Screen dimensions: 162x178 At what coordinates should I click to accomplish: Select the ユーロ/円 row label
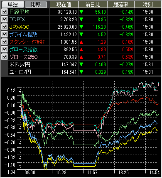point(20,72)
